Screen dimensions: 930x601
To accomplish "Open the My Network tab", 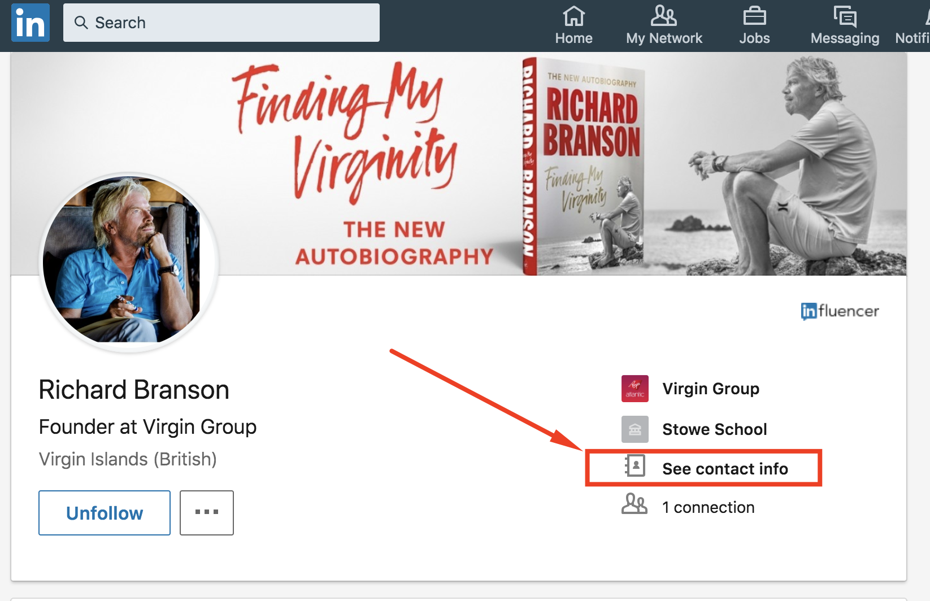I will point(664,25).
